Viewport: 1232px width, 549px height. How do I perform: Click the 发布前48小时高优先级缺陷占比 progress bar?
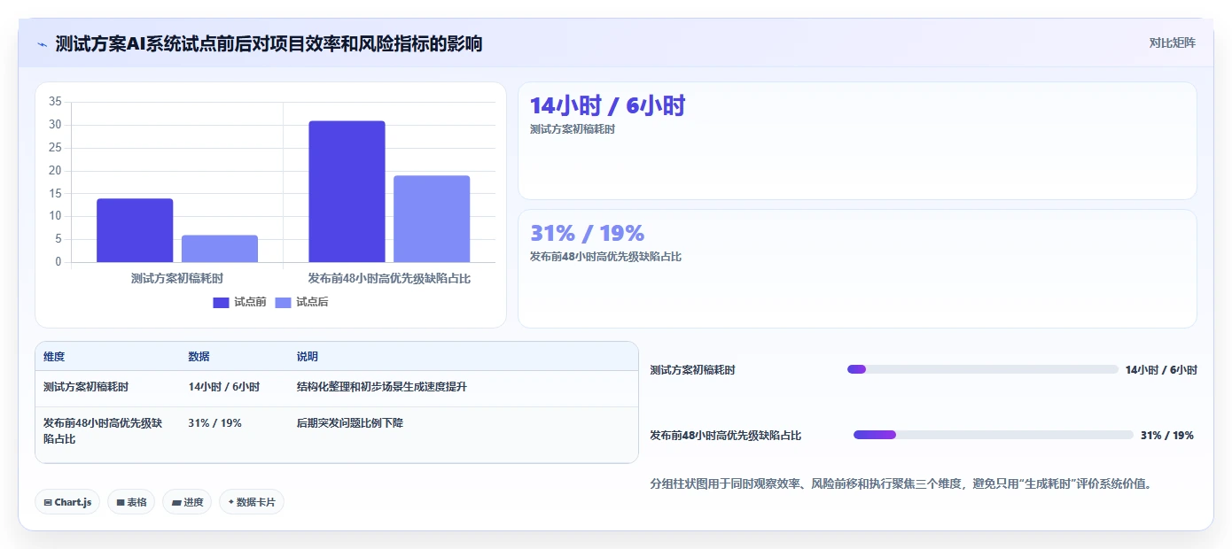pyautogui.click(x=994, y=435)
